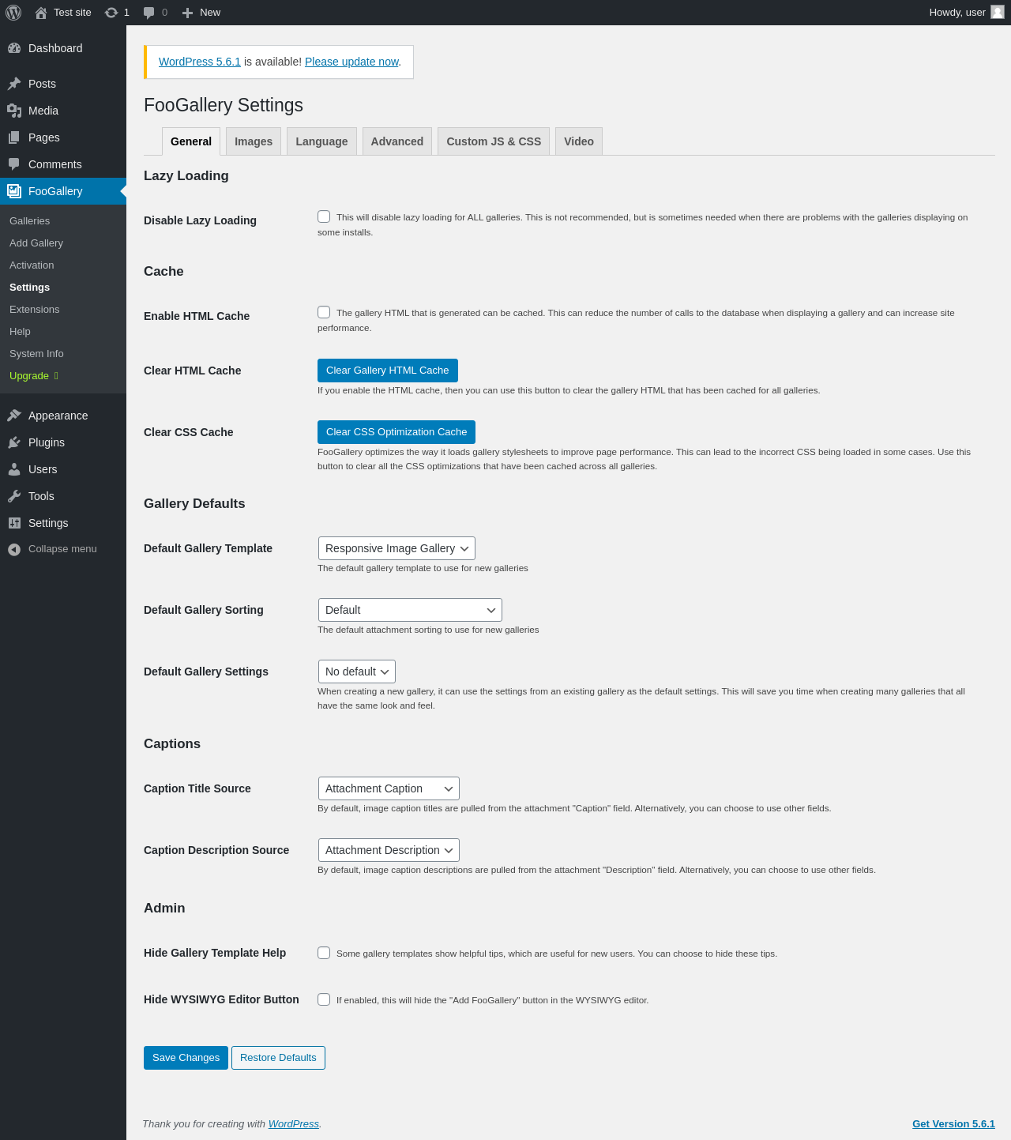Open the Default Gallery Sorting dropdown
This screenshot has width=1011, height=1140.
(x=410, y=610)
